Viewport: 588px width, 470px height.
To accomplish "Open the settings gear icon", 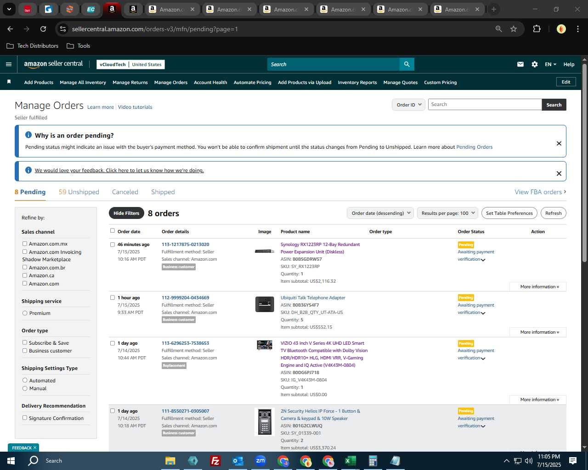I will point(534,64).
